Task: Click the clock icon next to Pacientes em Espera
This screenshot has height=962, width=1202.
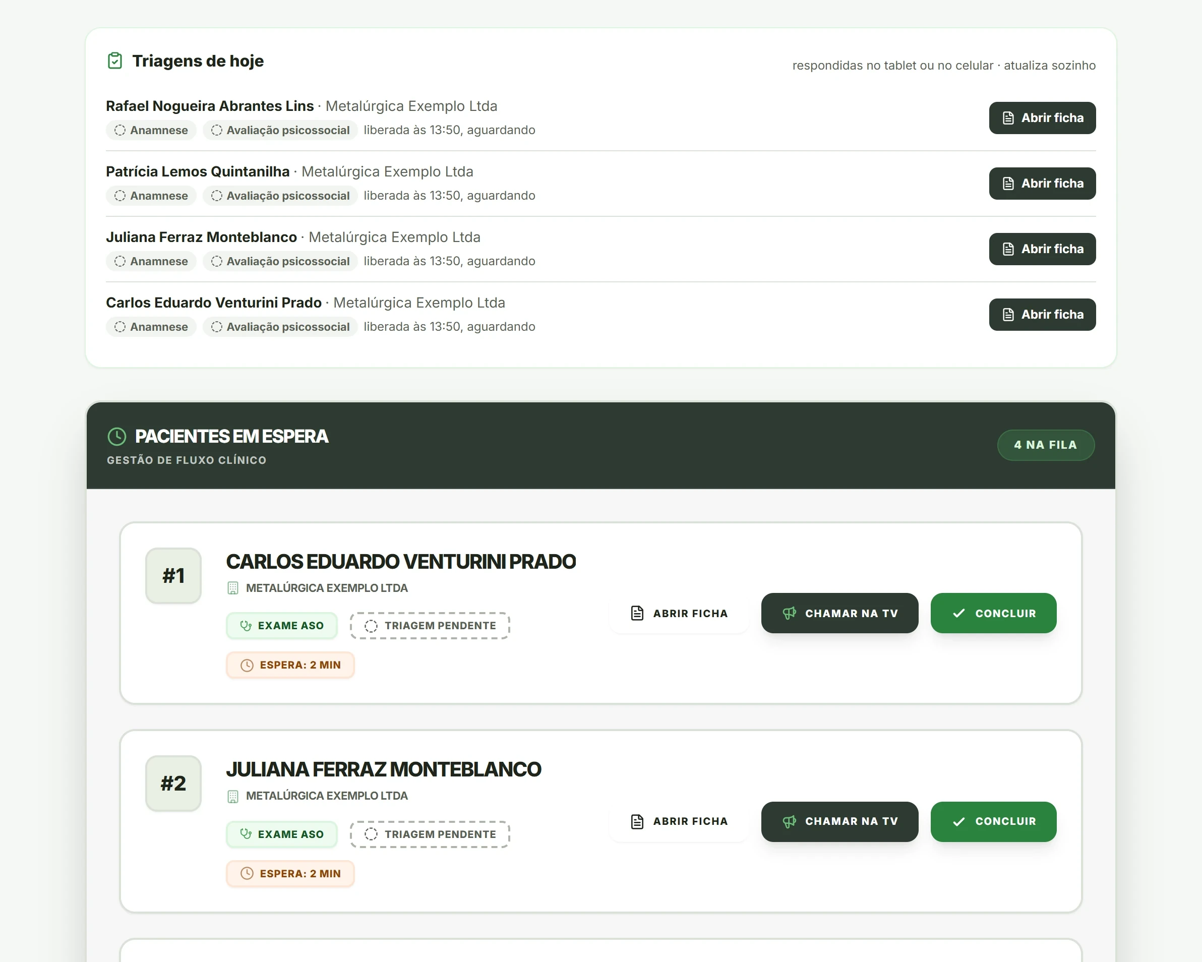Action: 116,437
